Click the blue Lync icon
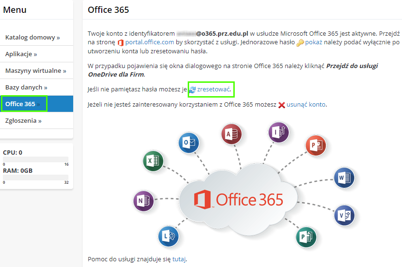This screenshot has width=402, height=267. pyautogui.click(x=168, y=236)
